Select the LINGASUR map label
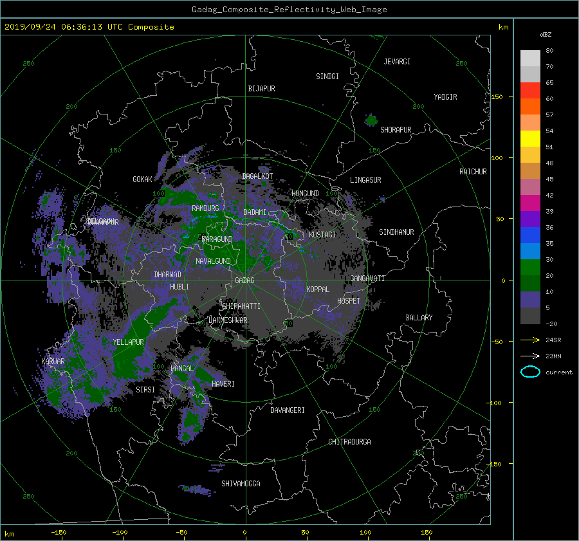 [x=365, y=180]
